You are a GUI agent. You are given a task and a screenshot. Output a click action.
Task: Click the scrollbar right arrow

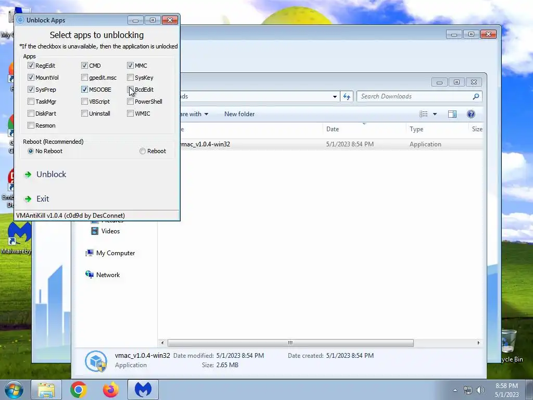pyautogui.click(x=479, y=343)
